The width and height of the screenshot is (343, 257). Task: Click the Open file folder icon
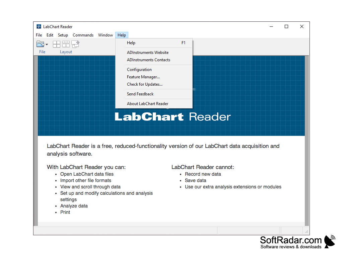point(40,44)
